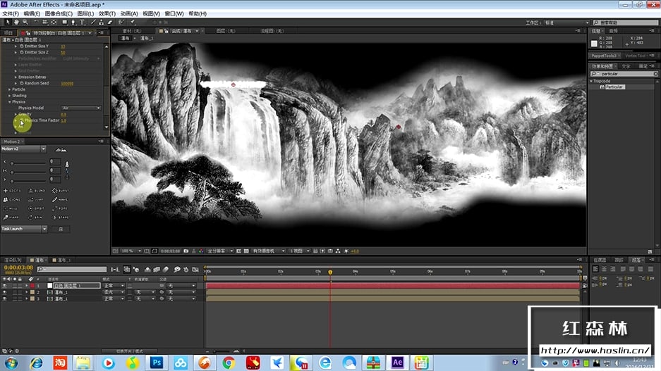Expand Emission Extras group
This screenshot has height=371, width=661.
16,77
